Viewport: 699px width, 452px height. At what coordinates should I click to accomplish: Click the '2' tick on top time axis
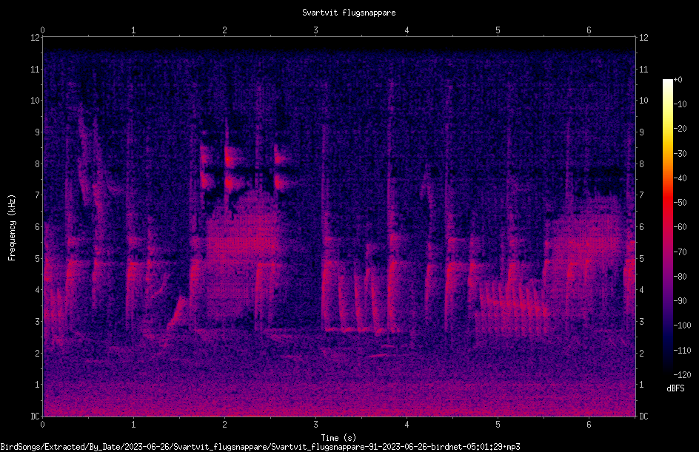[224, 30]
